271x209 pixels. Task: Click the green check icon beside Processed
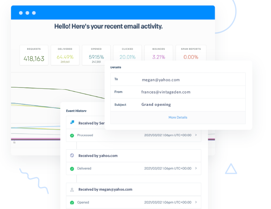coord(72,135)
